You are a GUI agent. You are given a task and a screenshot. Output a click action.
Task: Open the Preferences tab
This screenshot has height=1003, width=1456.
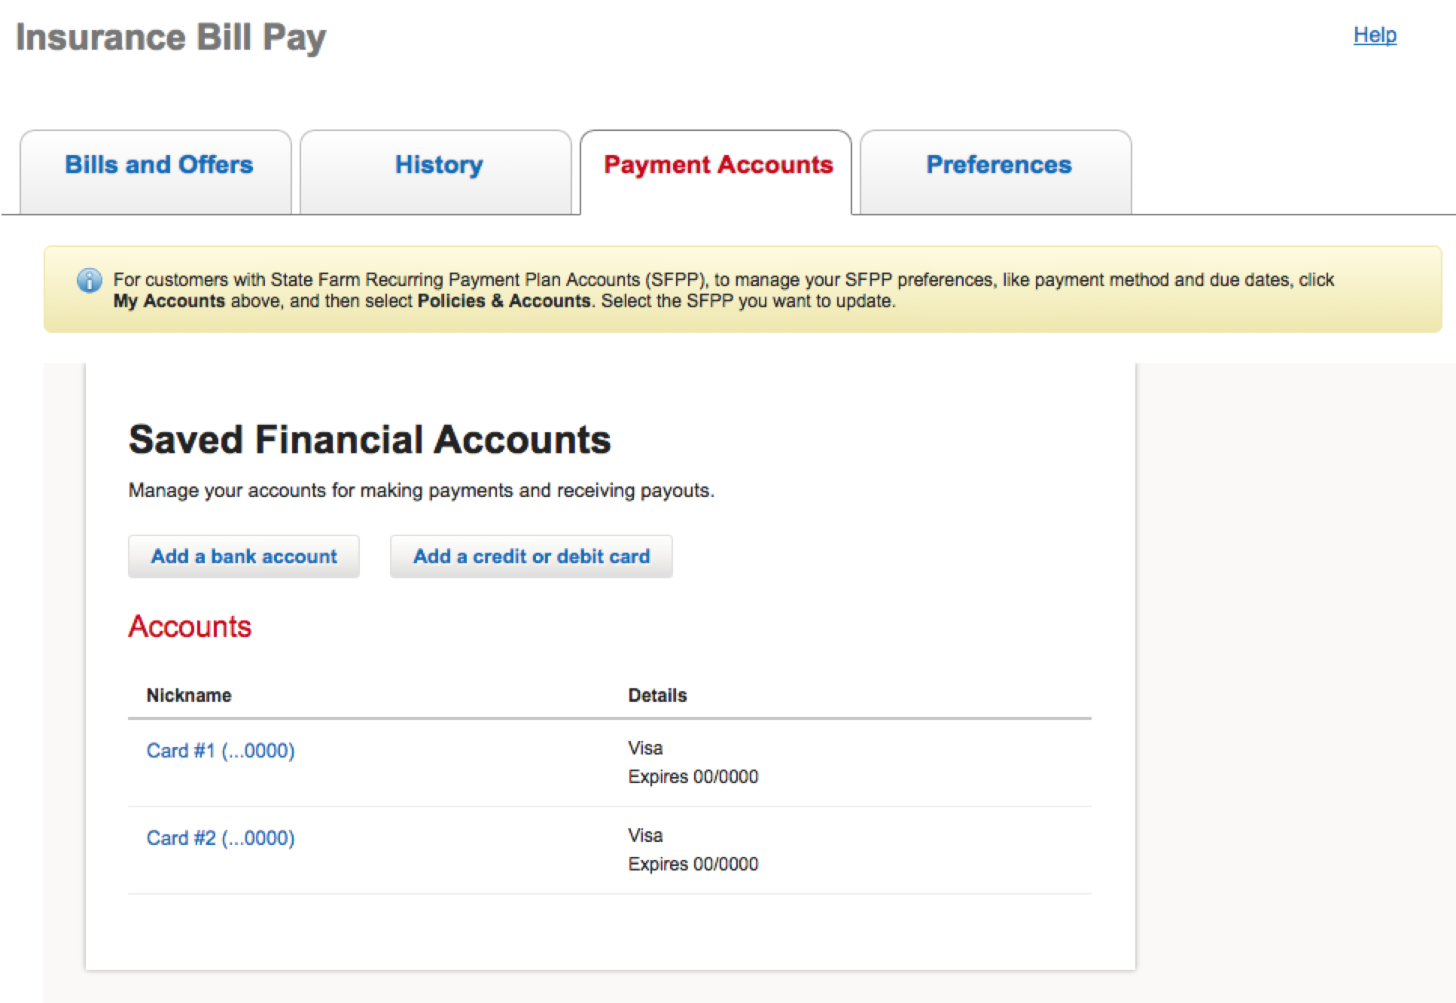click(996, 172)
